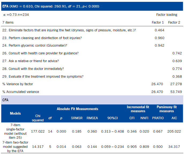
Task: Click the 53.749 accumulated variance value
Action: pyautogui.click(x=175, y=92)
